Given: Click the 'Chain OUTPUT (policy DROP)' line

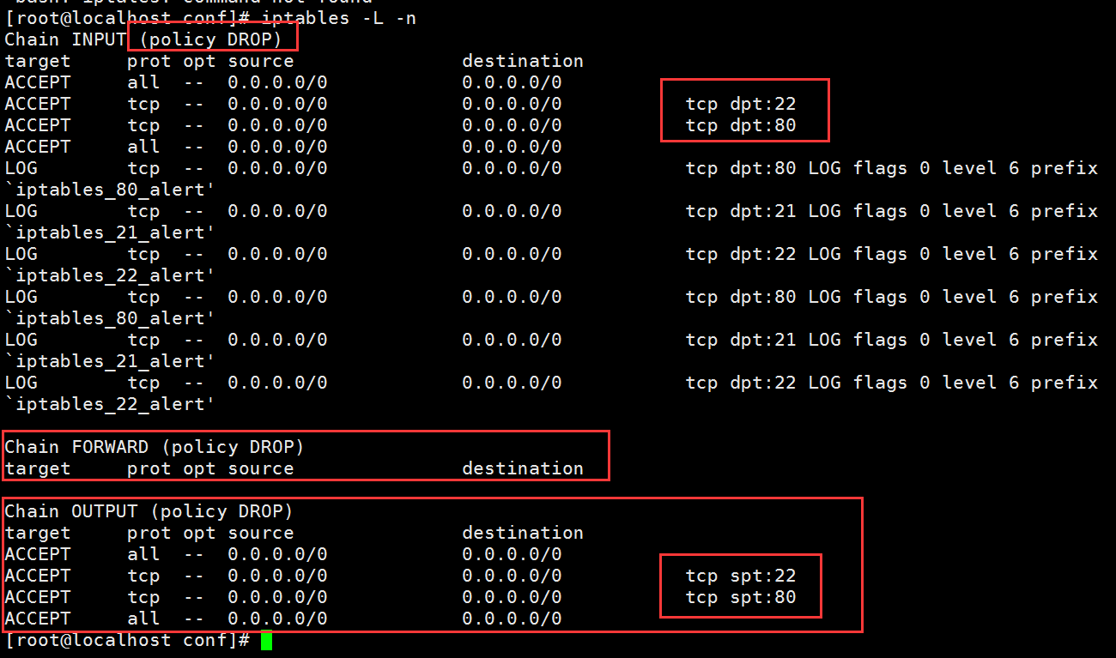Looking at the screenshot, I should (149, 511).
